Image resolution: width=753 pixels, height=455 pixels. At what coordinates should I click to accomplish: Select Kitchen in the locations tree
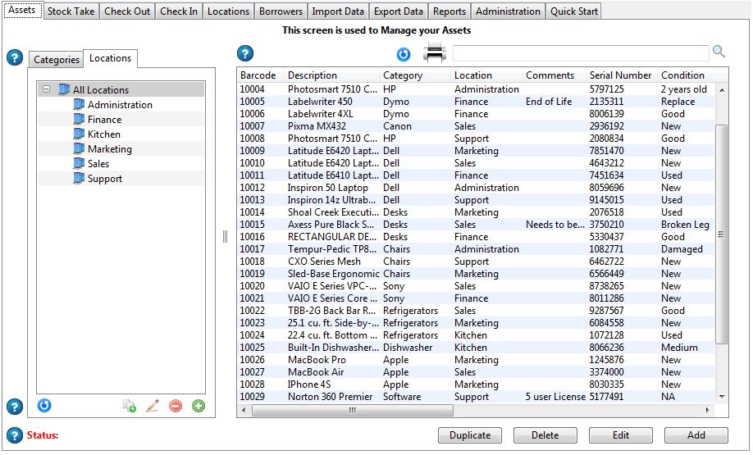pyautogui.click(x=103, y=134)
